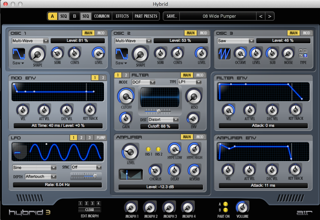Click the CLEAR morph button
This screenshot has width=320, height=220.
(89, 210)
